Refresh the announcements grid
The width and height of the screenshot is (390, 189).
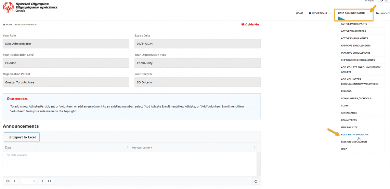click(256, 181)
